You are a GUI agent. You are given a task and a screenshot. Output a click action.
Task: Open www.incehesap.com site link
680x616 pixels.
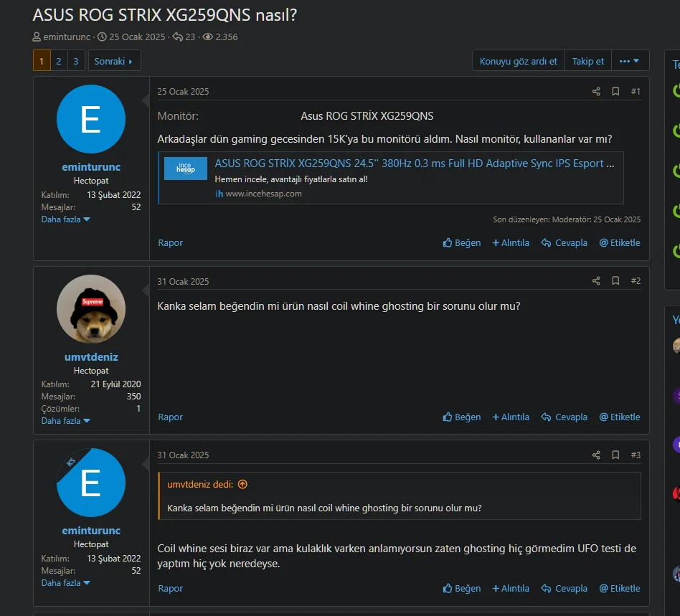[x=263, y=194]
